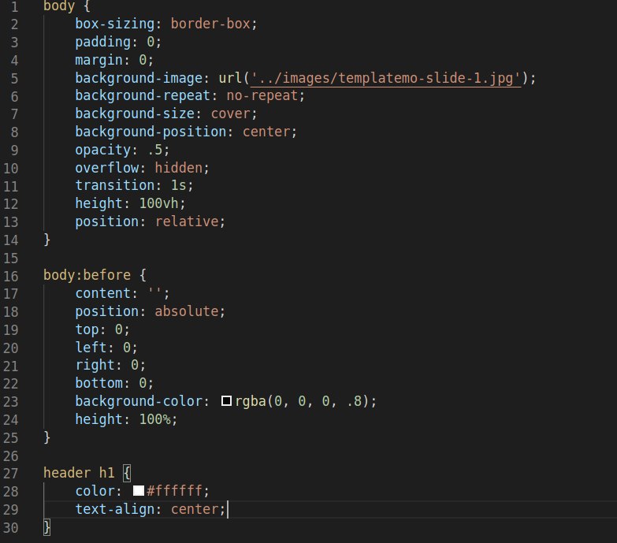
Task: Click the 'url(' function on line 5
Action: click(234, 78)
